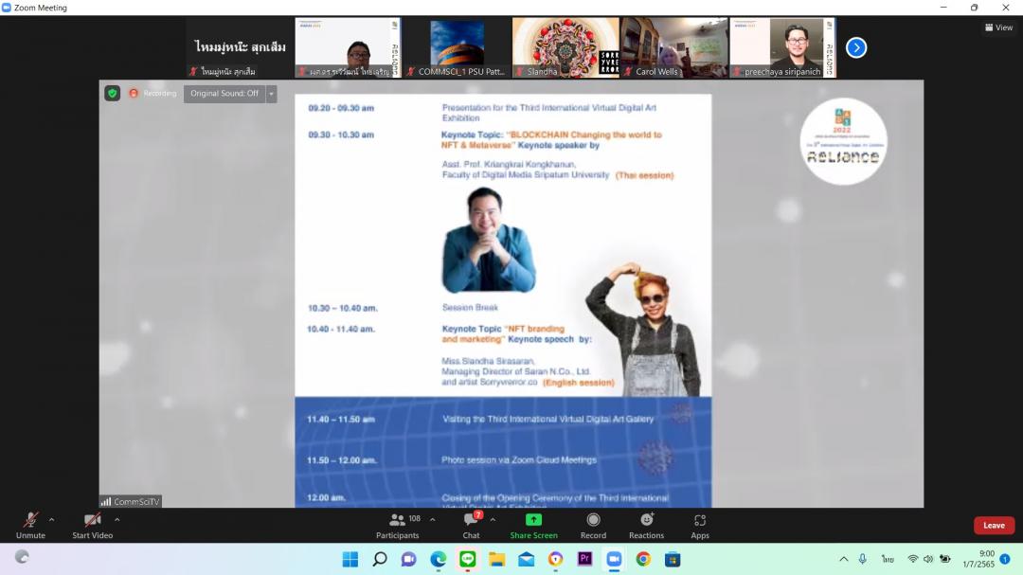
Task: Leave the meeting
Action: click(994, 526)
